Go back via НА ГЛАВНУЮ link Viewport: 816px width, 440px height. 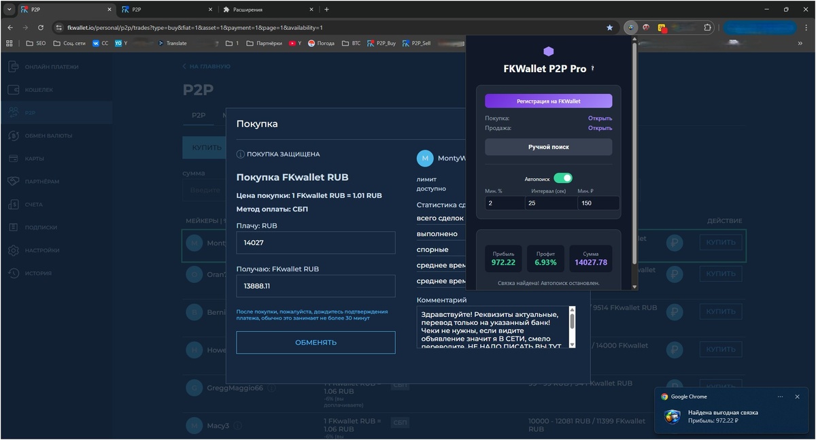tap(206, 67)
